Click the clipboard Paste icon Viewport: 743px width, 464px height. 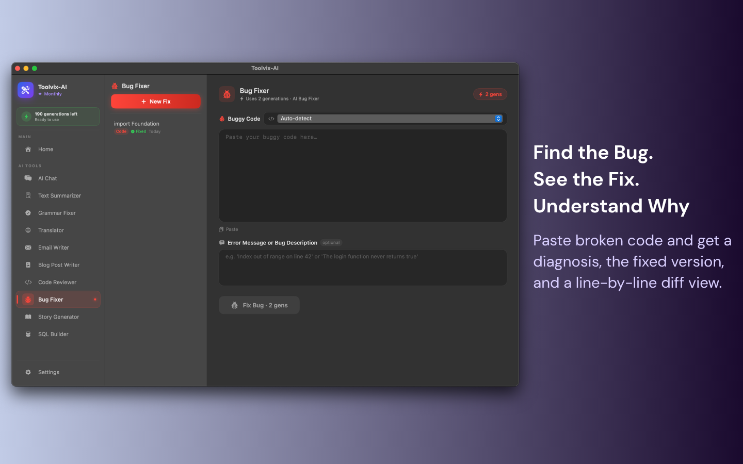(221, 229)
